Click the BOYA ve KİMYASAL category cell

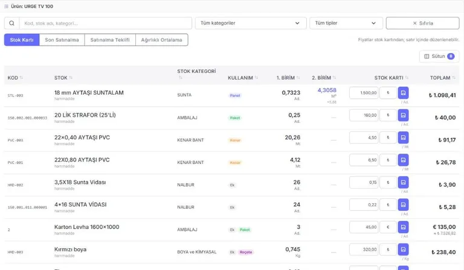197,252
